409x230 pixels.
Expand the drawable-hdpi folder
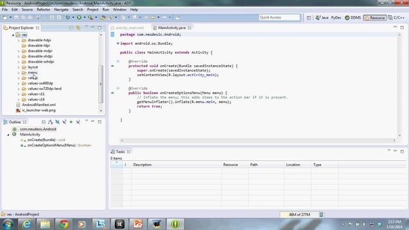tap(19, 40)
